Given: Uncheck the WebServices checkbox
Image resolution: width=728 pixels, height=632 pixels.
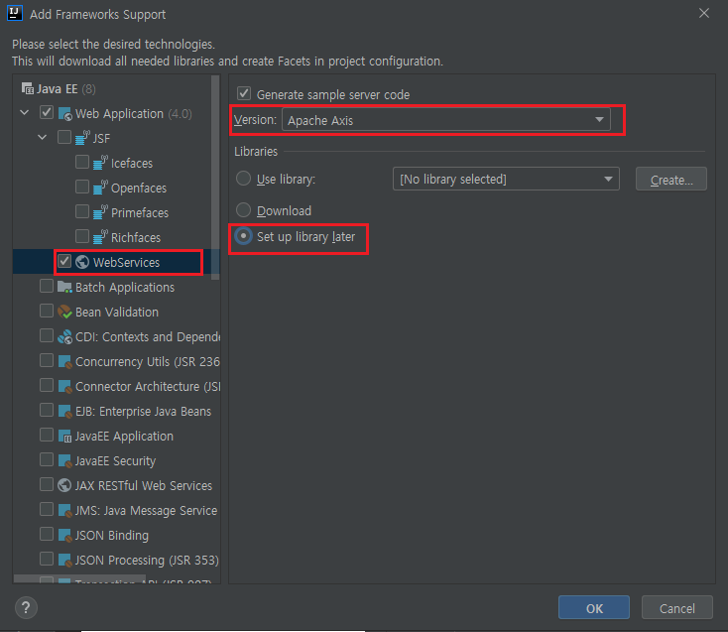Looking at the screenshot, I should tap(64, 261).
